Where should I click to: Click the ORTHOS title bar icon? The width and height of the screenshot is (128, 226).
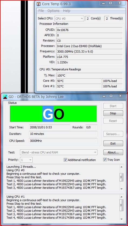5,97
